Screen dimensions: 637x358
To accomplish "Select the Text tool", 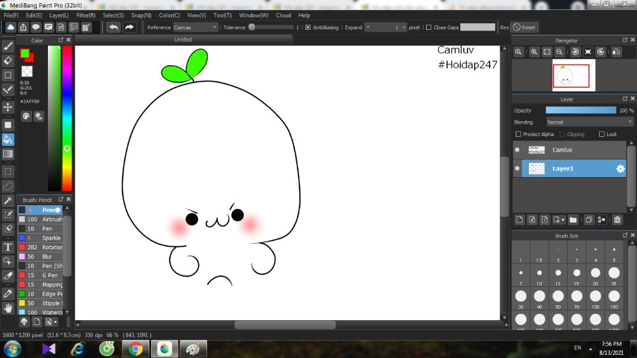I will [7, 247].
